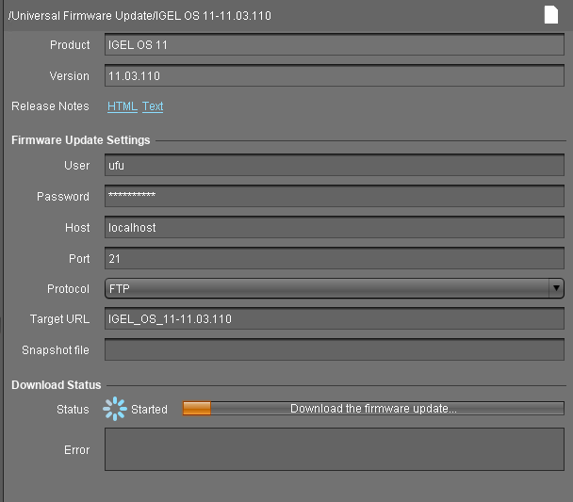Click the empty Snapshot file field
This screenshot has width=573, height=502.
coord(334,350)
